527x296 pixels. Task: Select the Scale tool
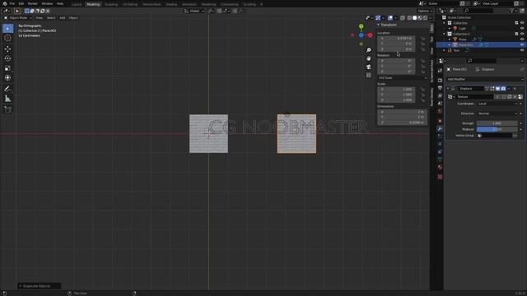point(7,68)
